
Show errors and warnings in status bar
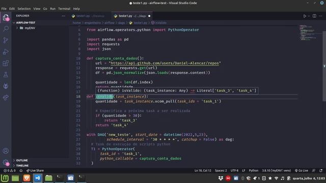(x=10, y=171)
